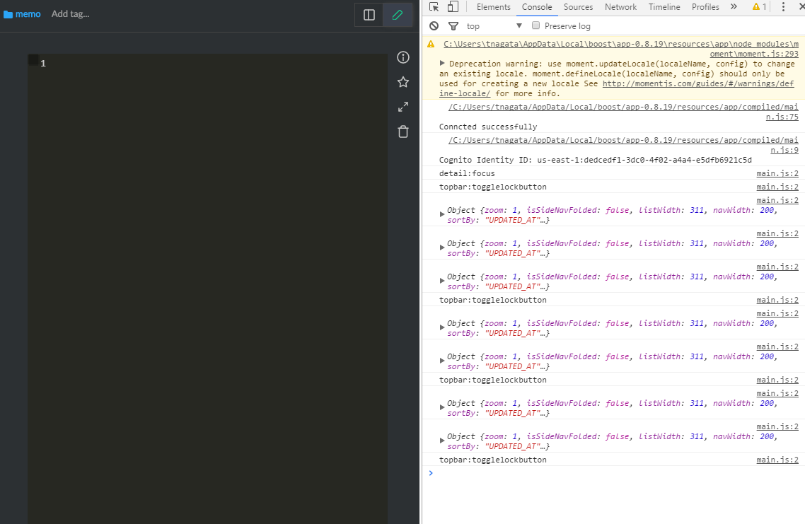Expand the Deprecation warning message arrow
This screenshot has width=805, height=524.
tap(442, 63)
